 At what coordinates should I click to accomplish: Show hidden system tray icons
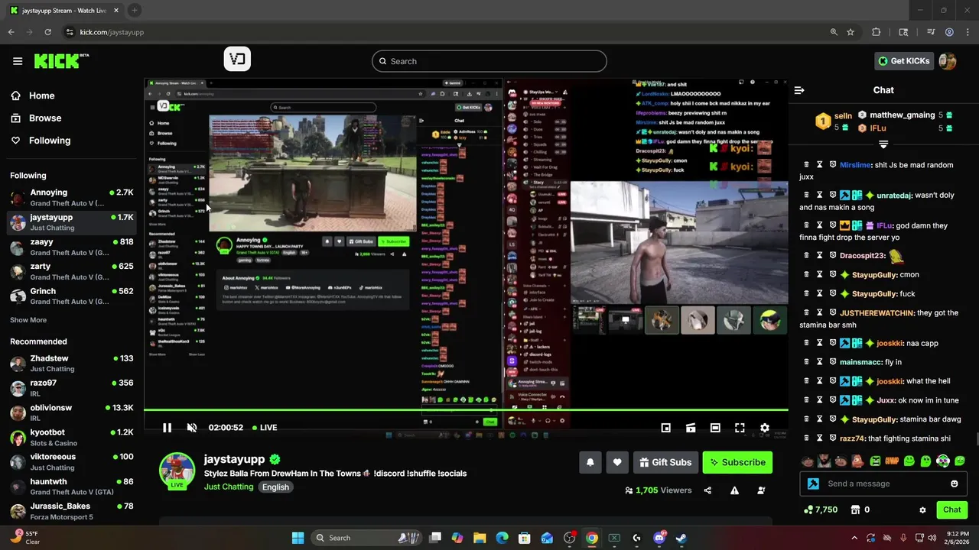tap(854, 538)
